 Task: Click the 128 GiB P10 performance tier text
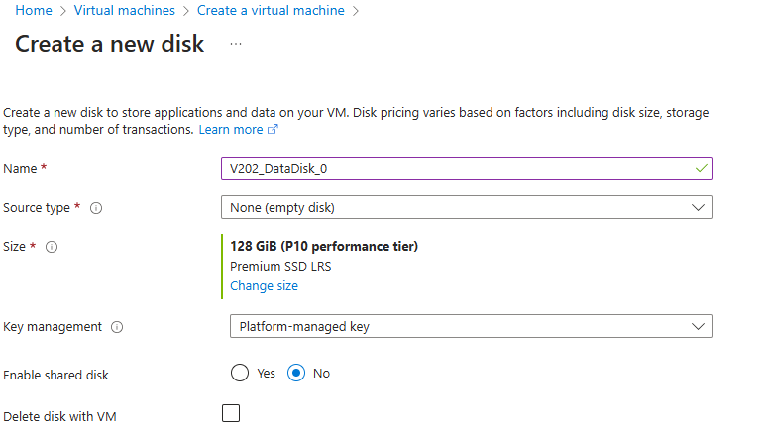point(323,247)
